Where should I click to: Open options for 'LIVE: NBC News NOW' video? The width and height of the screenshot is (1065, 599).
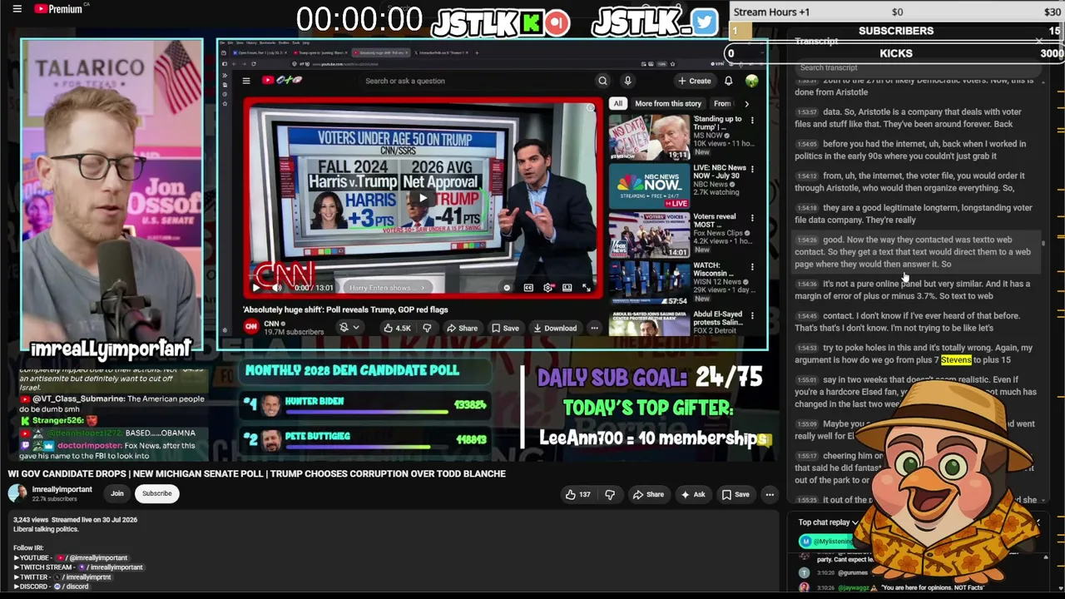(x=753, y=170)
